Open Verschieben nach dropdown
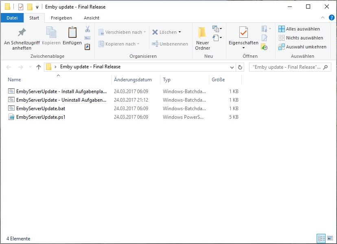 [122, 32]
